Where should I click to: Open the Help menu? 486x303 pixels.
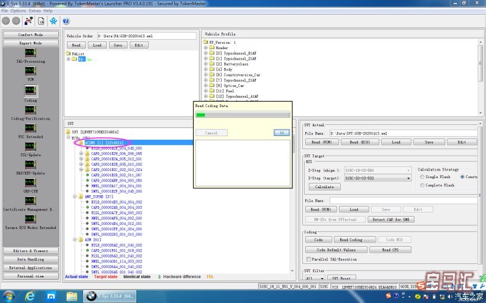point(48,11)
